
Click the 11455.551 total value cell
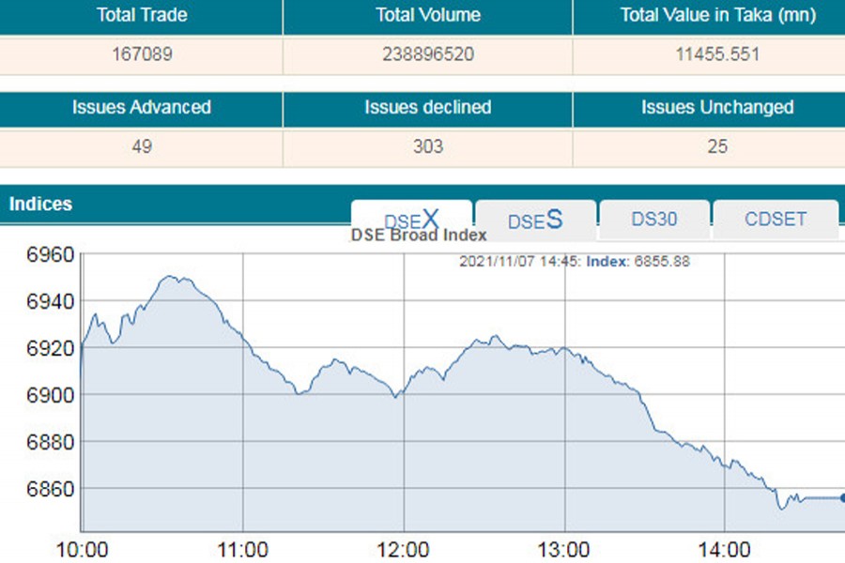(x=717, y=54)
